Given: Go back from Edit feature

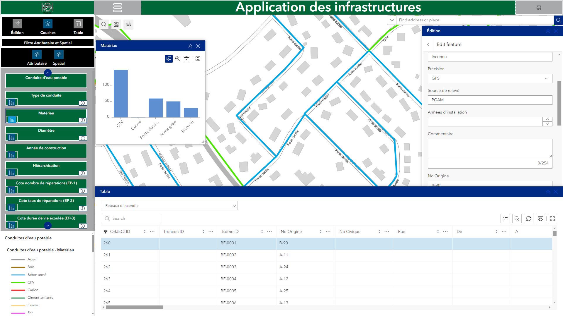Looking at the screenshot, I should click(428, 44).
